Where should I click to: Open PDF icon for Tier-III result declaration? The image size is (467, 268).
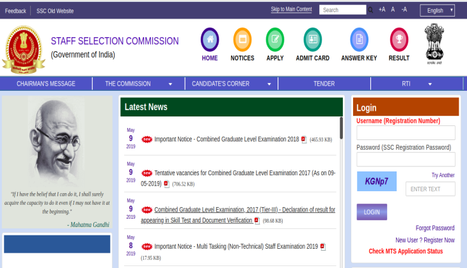257,221
